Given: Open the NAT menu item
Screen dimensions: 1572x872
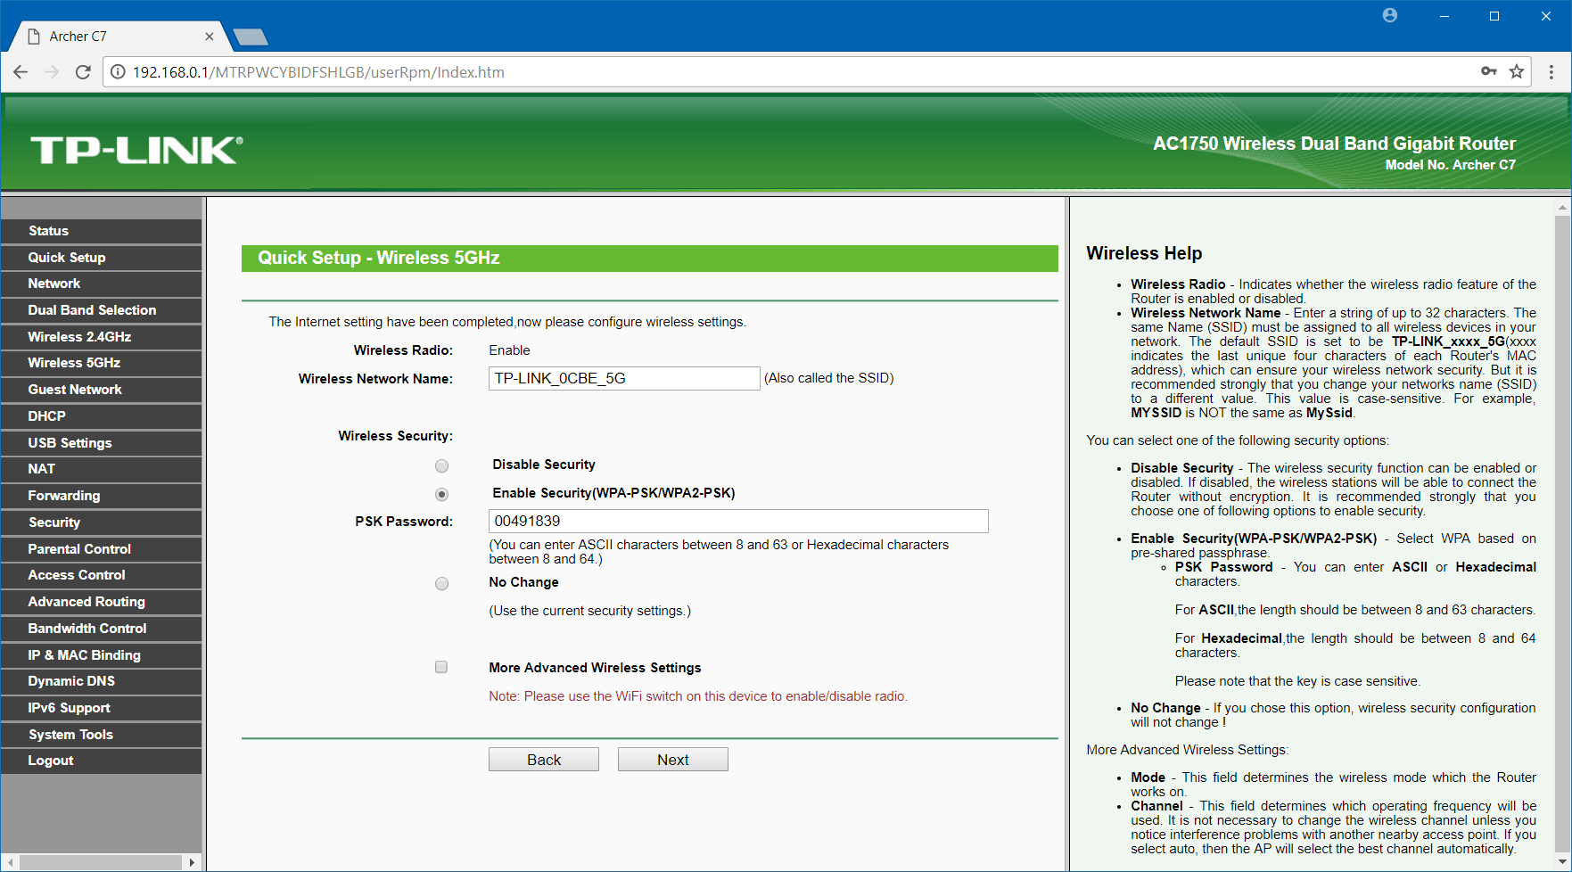Looking at the screenshot, I should [x=102, y=469].
